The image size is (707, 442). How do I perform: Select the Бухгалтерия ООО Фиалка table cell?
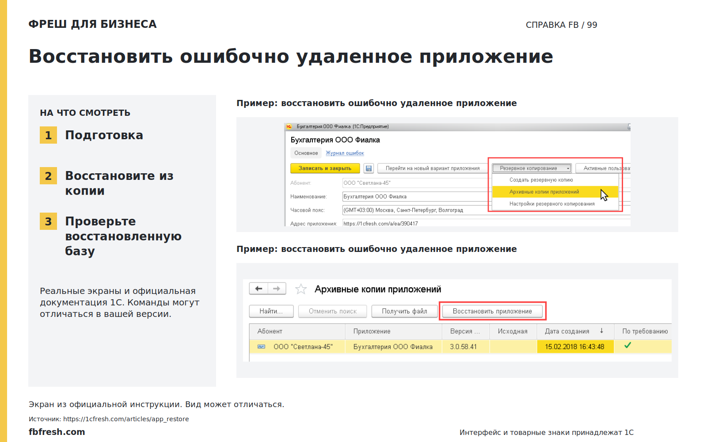click(394, 347)
